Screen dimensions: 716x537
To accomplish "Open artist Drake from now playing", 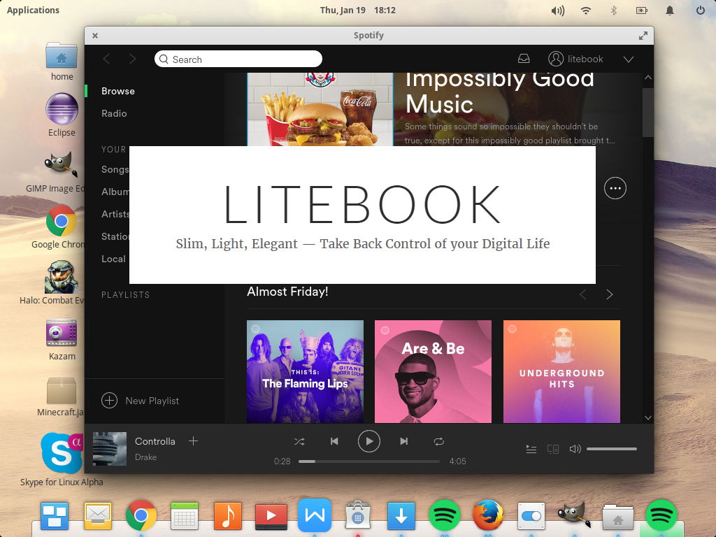I will pos(145,457).
